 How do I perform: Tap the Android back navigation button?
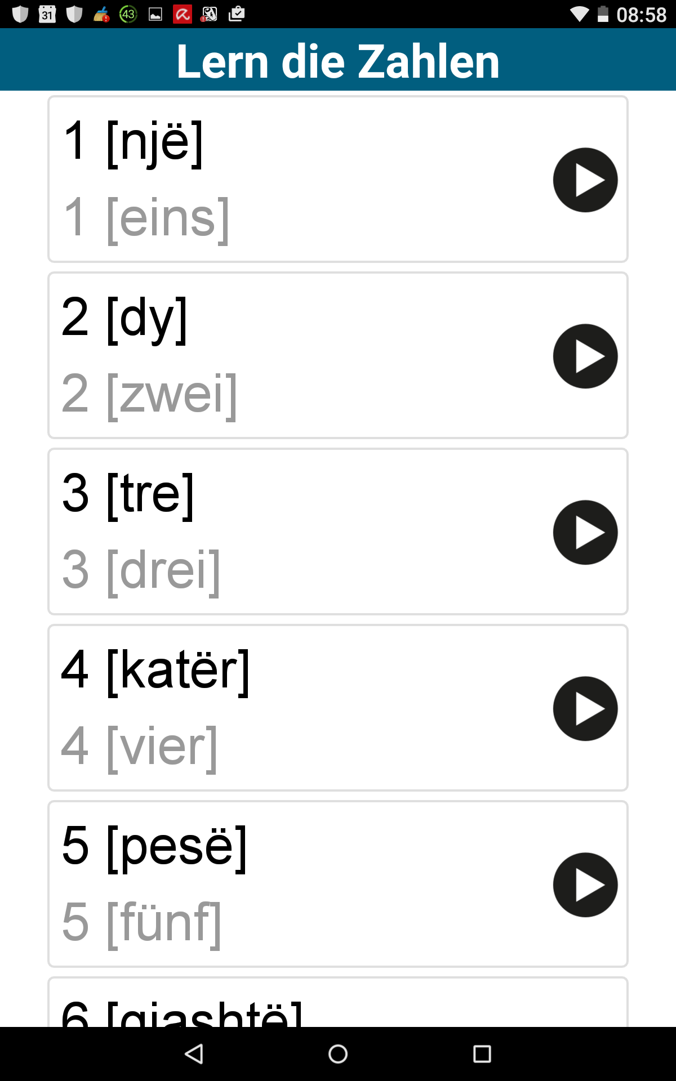pos(194,1054)
